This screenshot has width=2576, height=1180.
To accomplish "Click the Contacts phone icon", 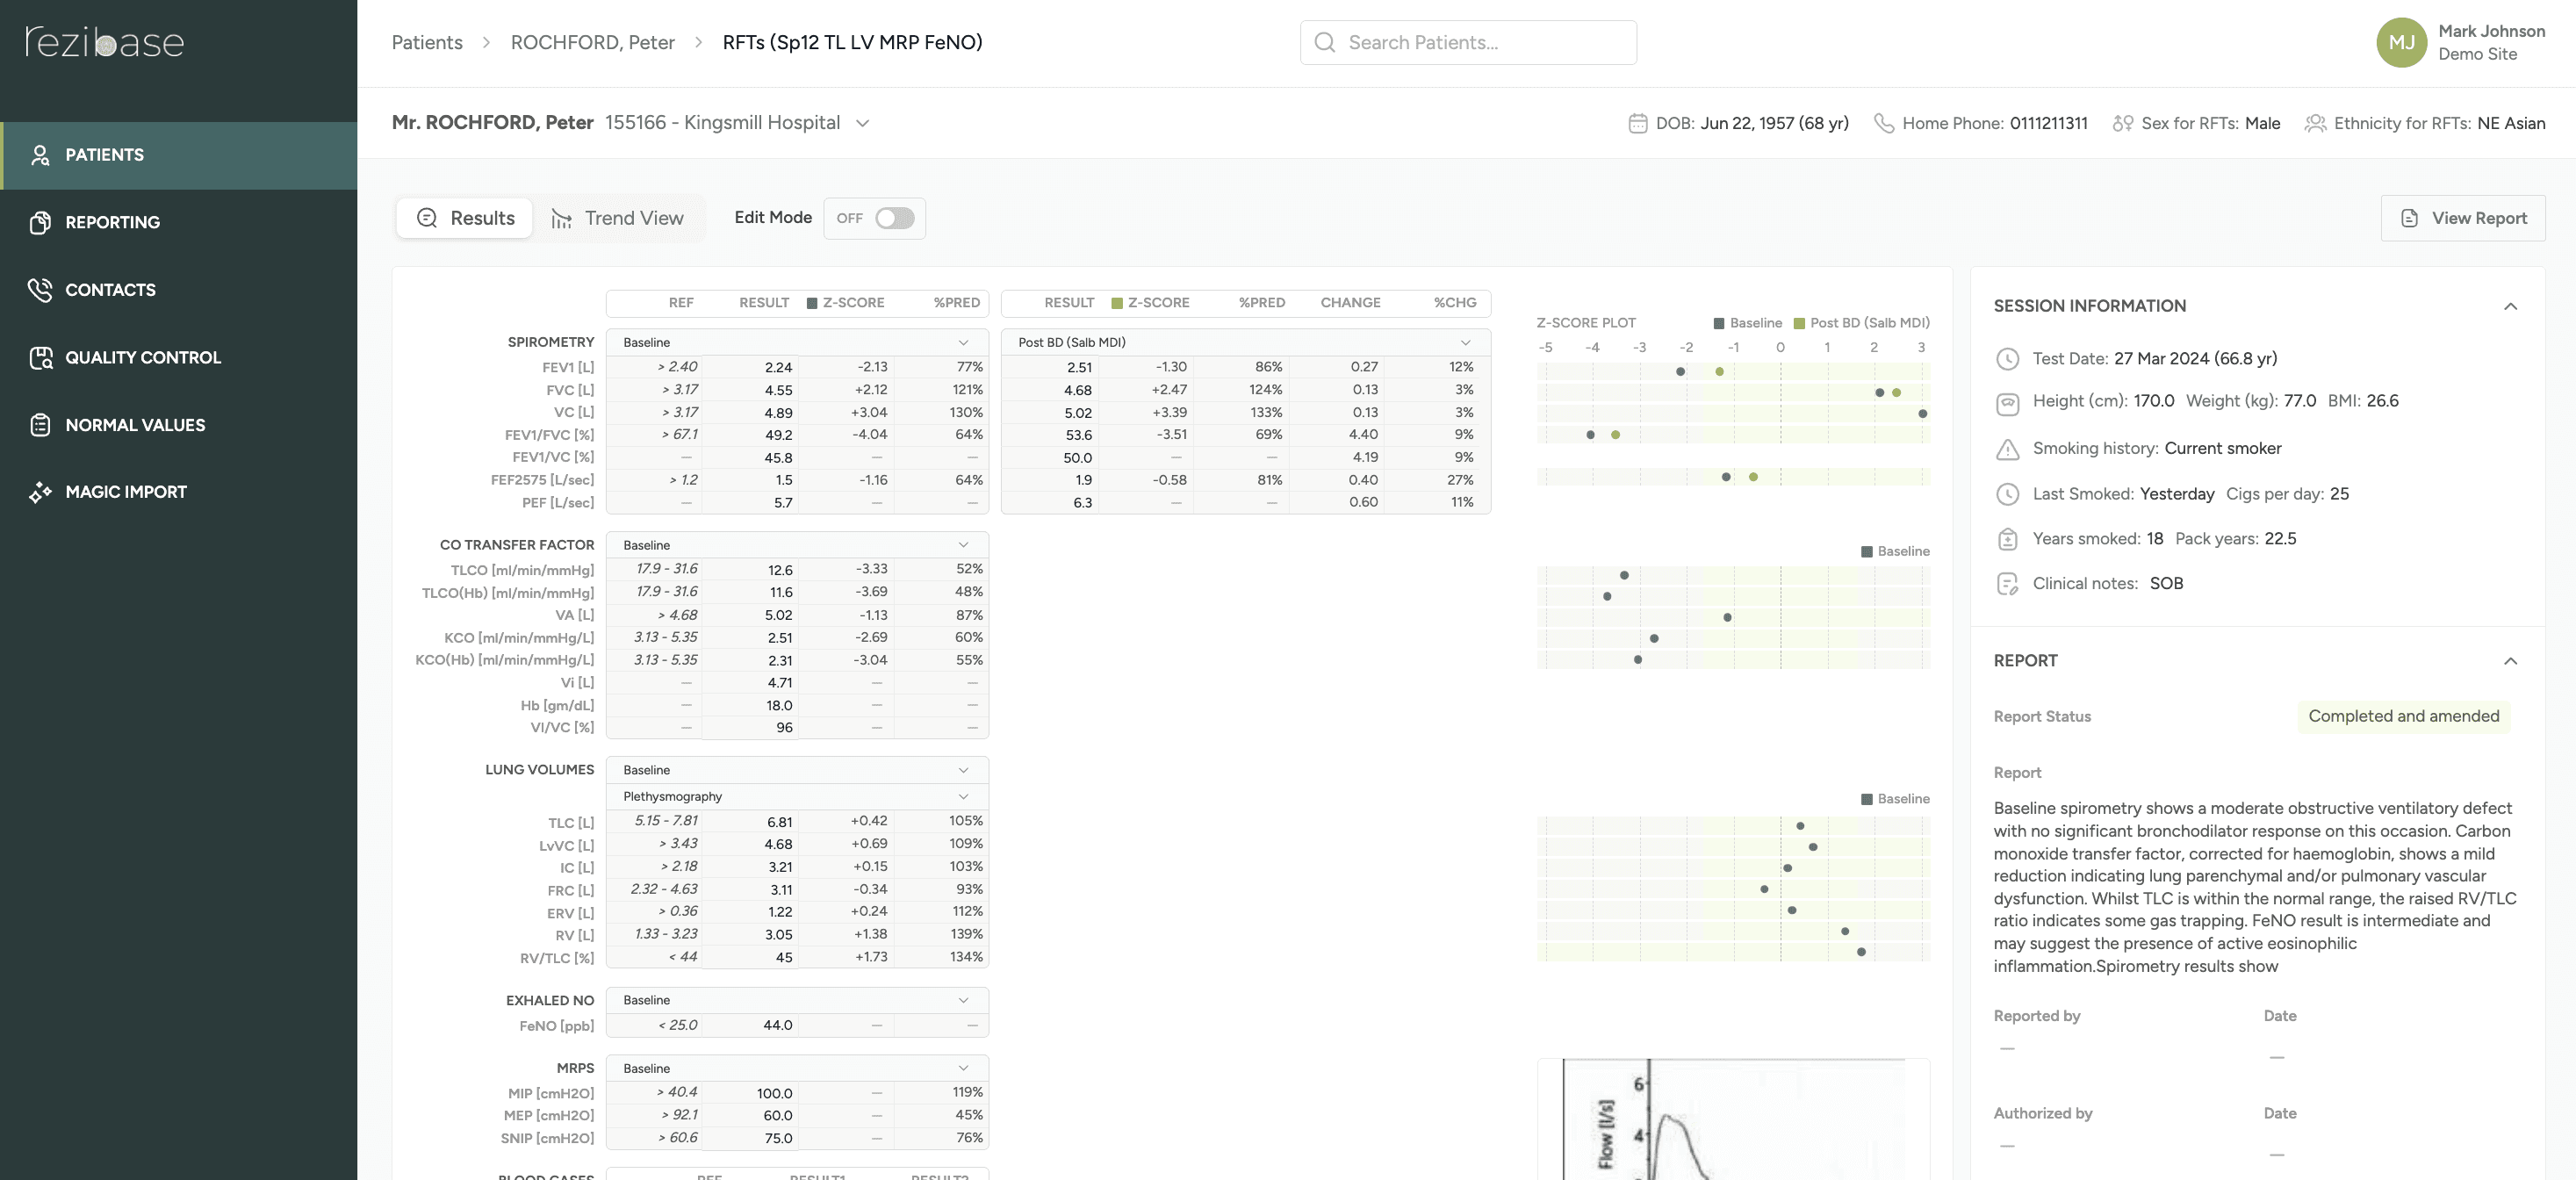I will (x=40, y=290).
